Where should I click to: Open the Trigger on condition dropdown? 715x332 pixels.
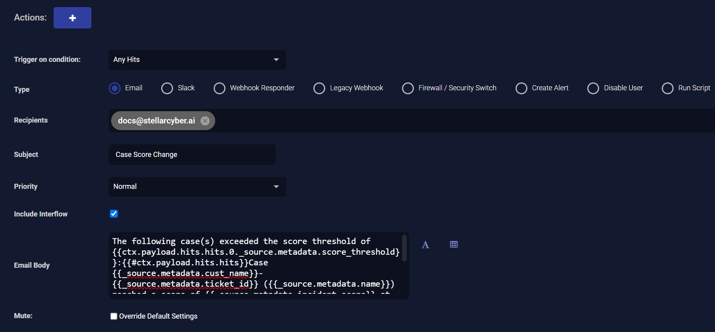pyautogui.click(x=197, y=60)
